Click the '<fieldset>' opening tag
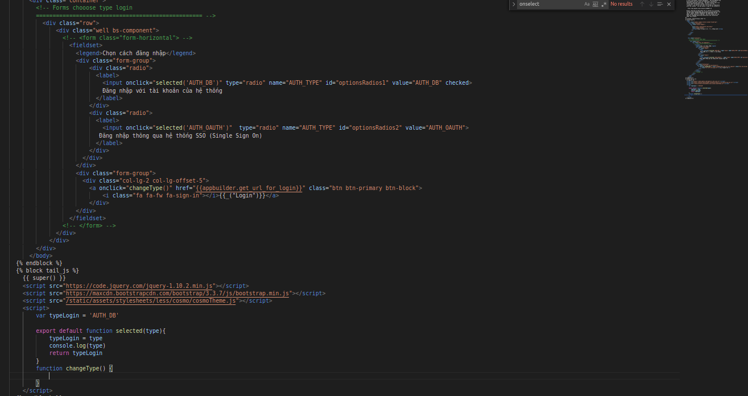748x396 pixels. (86, 45)
